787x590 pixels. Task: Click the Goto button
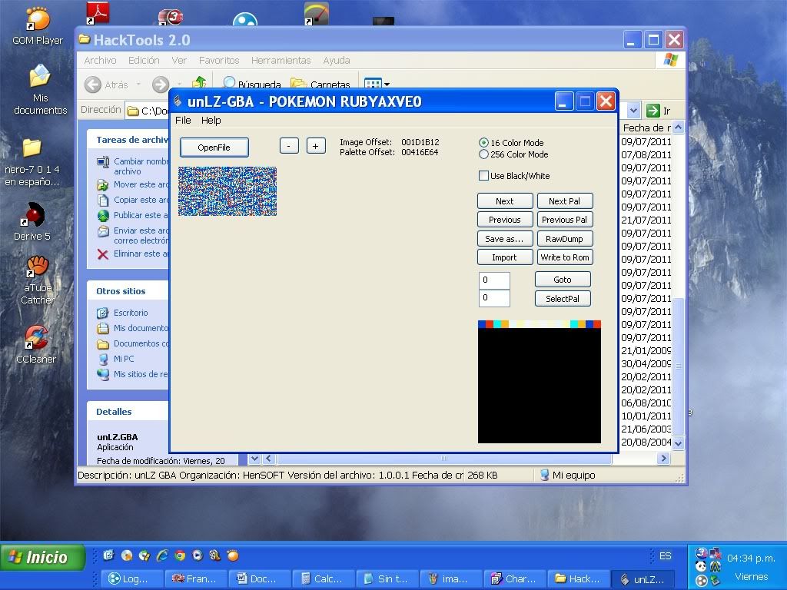(563, 280)
